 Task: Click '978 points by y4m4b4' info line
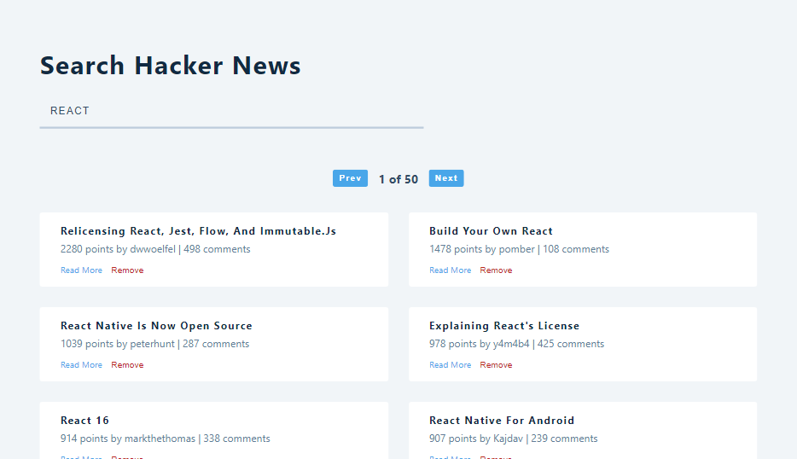tap(516, 344)
